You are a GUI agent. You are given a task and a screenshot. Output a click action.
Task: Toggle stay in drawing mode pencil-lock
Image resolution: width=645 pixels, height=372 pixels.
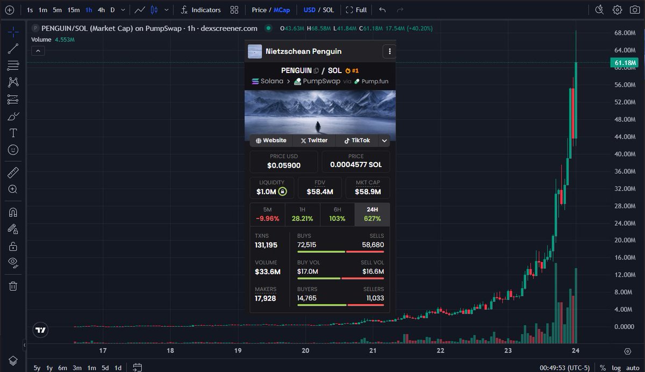[x=13, y=229]
